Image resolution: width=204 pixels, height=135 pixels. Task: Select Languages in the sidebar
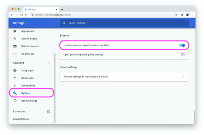point(27,70)
